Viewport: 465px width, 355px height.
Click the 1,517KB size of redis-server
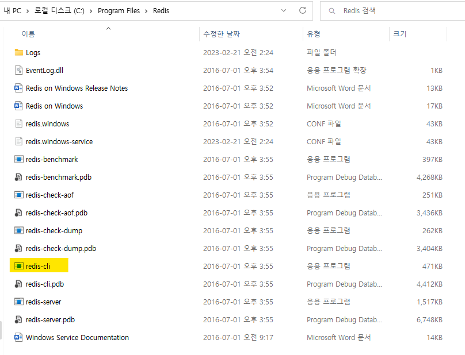429,302
